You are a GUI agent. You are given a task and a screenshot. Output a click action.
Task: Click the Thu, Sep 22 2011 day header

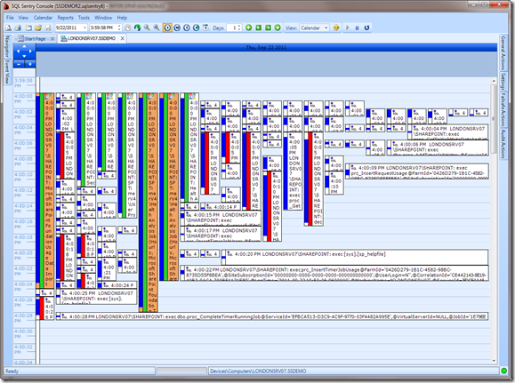coord(266,48)
